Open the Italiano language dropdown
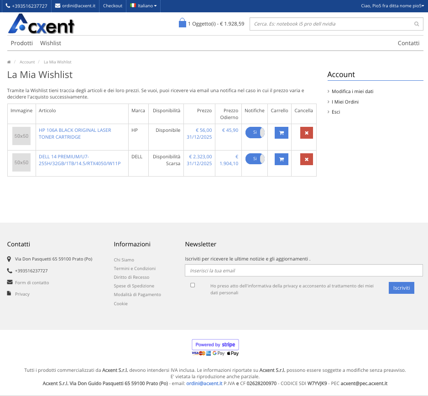 point(143,6)
